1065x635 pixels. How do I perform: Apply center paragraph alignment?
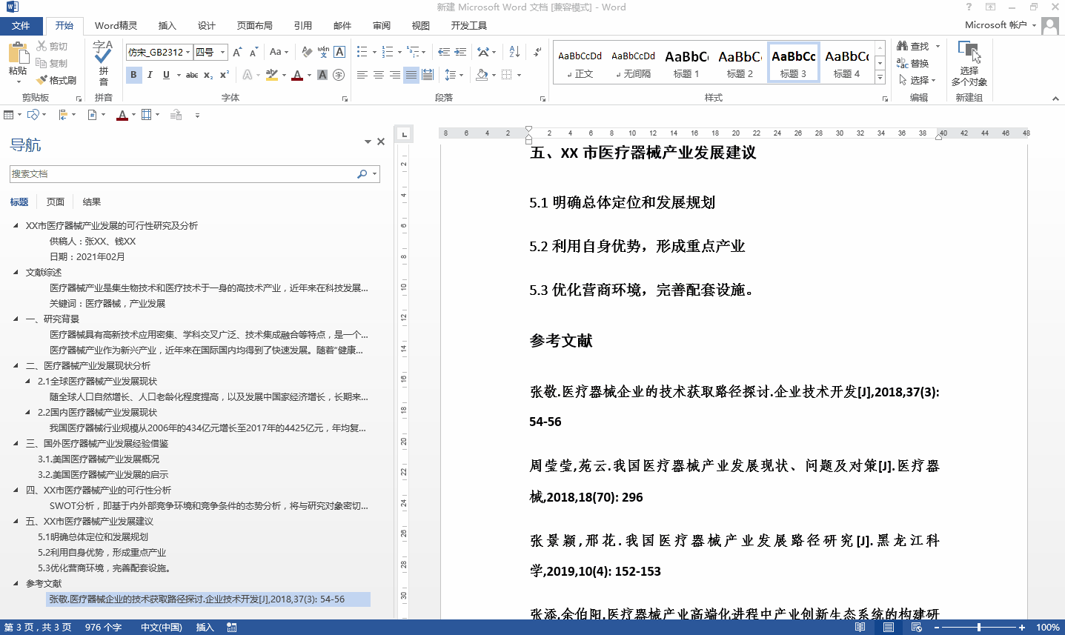click(379, 75)
